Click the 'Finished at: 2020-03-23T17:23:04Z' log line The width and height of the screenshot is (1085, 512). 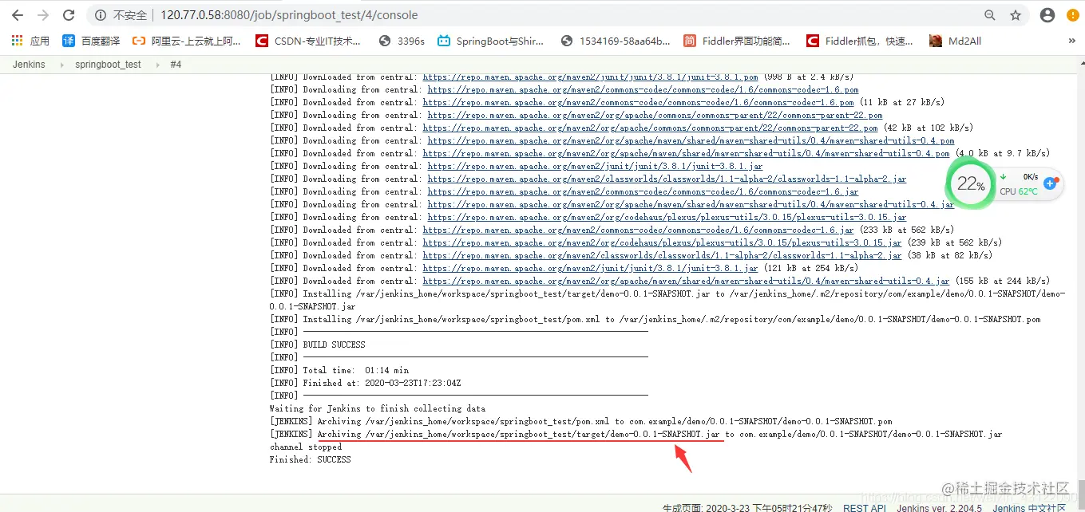coord(366,384)
